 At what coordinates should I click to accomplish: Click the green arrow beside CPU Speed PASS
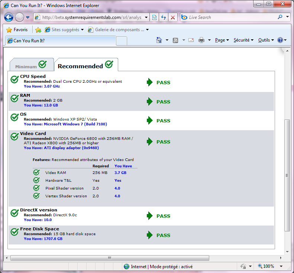tap(150, 82)
